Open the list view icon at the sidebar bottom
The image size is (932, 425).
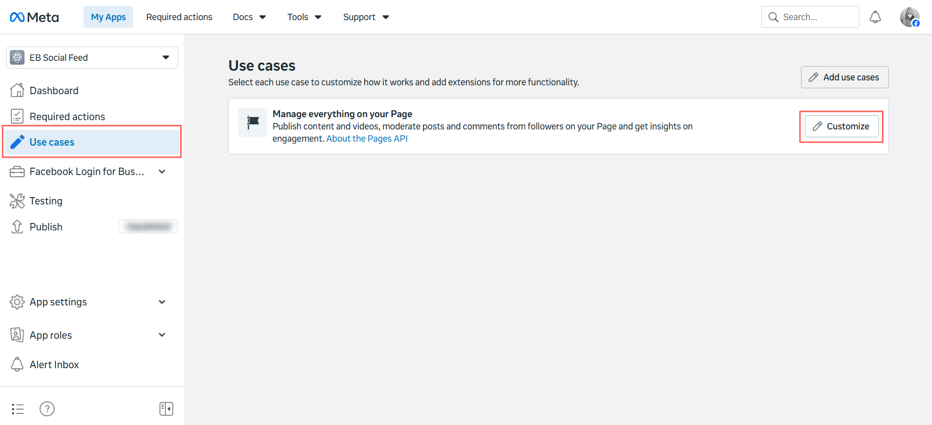[x=18, y=409]
